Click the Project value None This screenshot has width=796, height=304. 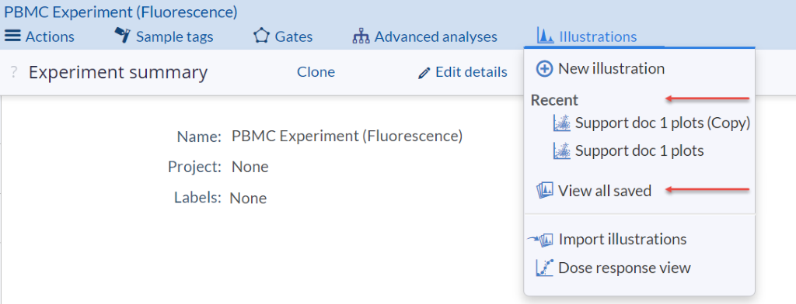pos(250,168)
